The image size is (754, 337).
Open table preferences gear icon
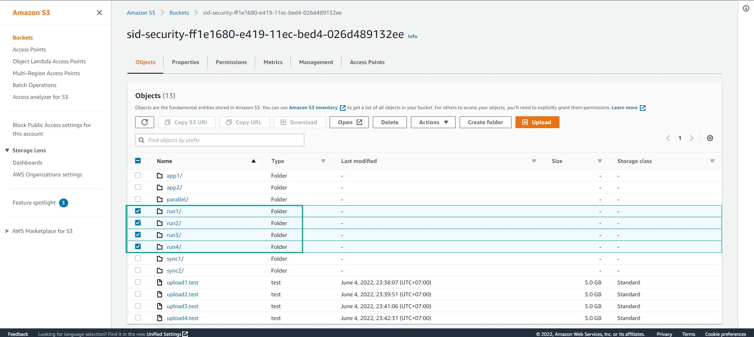(710, 138)
